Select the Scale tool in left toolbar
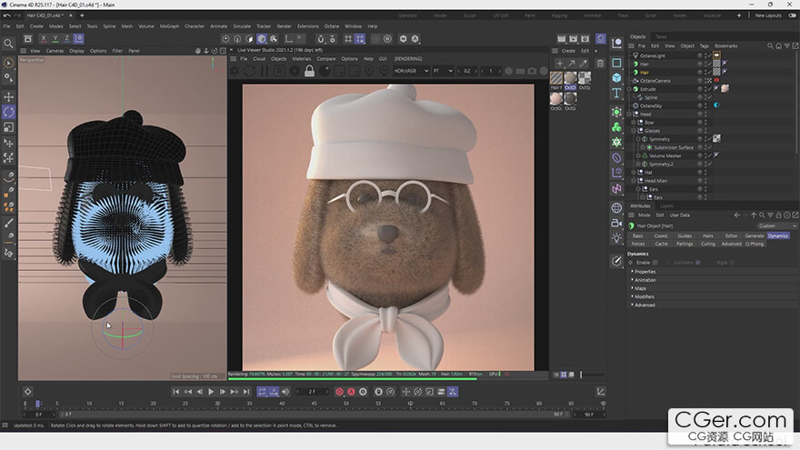Viewport: 800px width, 450px height. point(9,127)
